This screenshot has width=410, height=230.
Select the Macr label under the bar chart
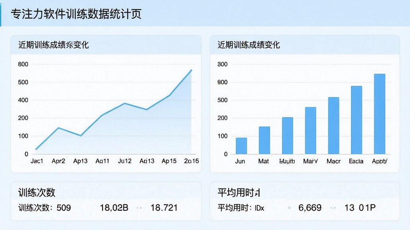pyautogui.click(x=334, y=161)
